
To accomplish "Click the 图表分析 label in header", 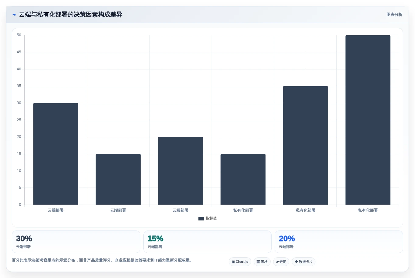I will point(394,15).
